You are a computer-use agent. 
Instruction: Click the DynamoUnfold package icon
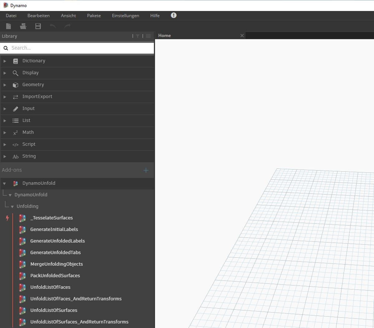pyautogui.click(x=16, y=184)
